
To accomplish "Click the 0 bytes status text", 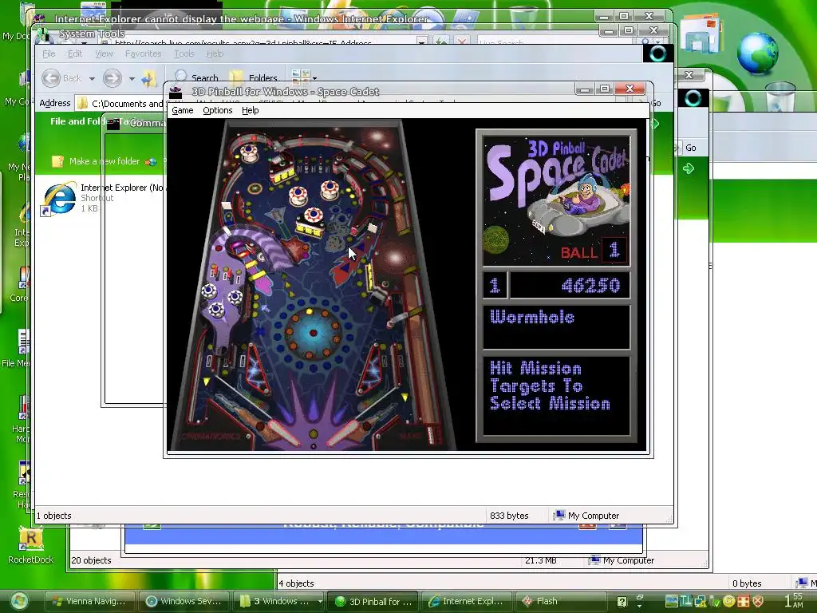I will 747,583.
